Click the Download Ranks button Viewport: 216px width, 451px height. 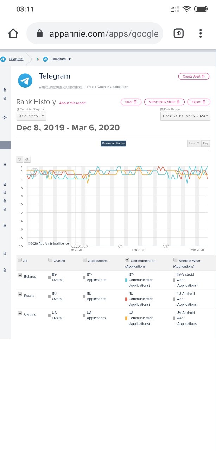[x=113, y=143]
